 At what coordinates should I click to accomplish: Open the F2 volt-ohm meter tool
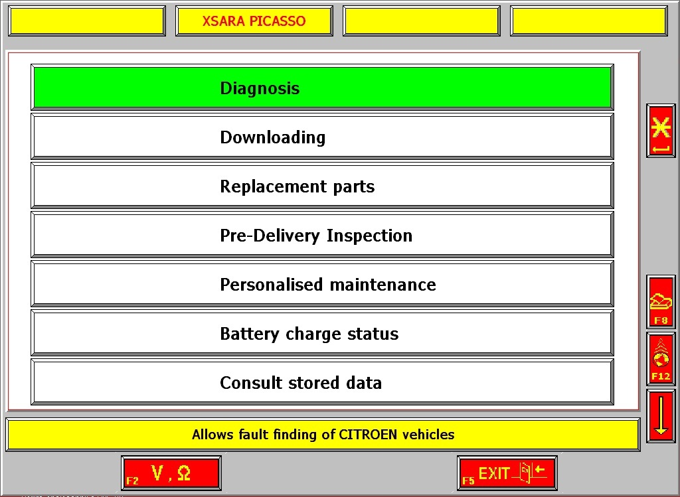pos(171,473)
